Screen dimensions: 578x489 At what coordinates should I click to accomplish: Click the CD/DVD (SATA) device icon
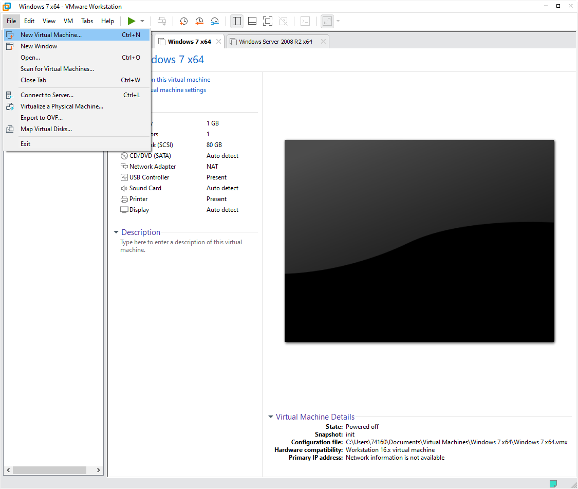124,156
